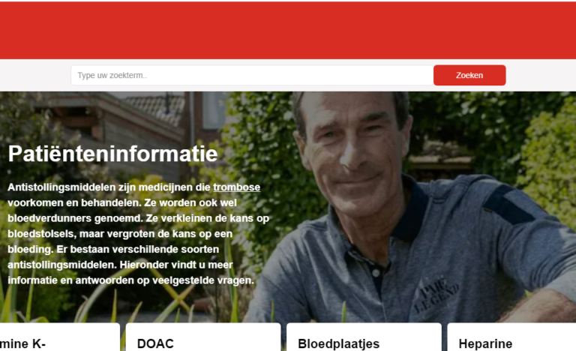Click the logo print on man's polo shirt
Viewport: 576px width, 351px height.
point(437,294)
